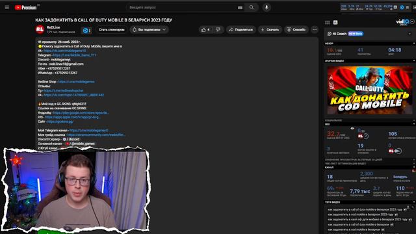Click the '2,300' average daily views value
The height and width of the screenshot is (234, 416).
pos(367,174)
